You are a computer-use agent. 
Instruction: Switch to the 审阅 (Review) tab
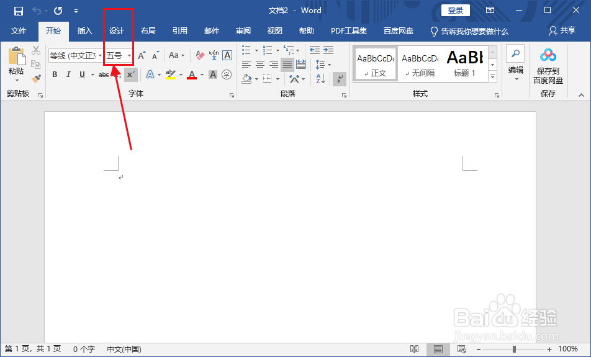pyautogui.click(x=243, y=31)
